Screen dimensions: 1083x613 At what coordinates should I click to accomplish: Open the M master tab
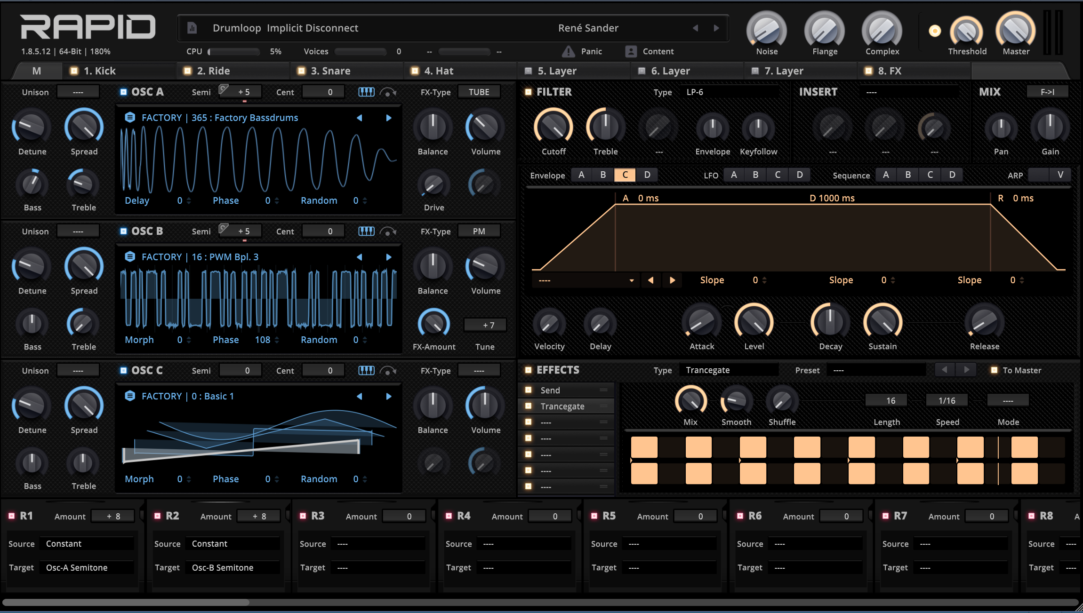click(x=37, y=71)
